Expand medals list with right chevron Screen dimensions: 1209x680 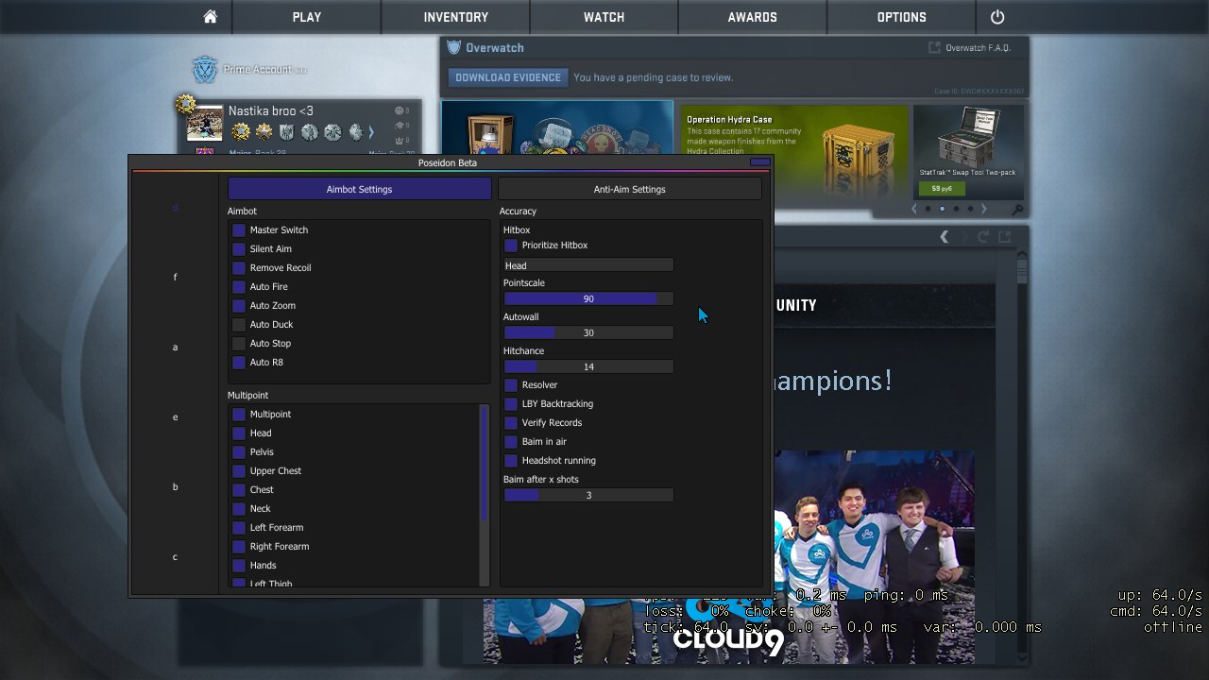371,132
